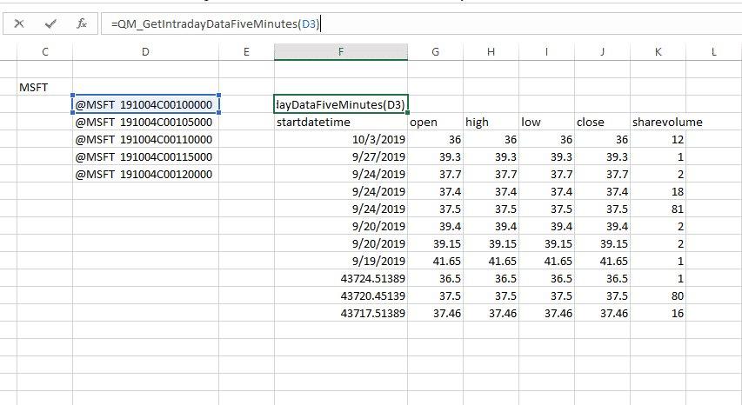This screenshot has width=742, height=405.
Task: Select cell with @MSFT 191004C00120000
Action: coord(144,175)
